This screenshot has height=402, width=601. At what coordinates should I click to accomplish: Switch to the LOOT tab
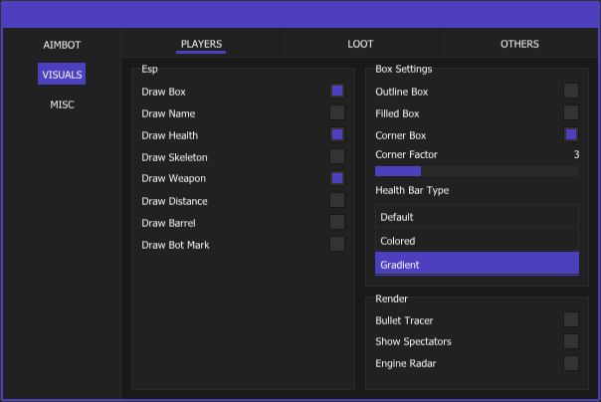tap(360, 44)
